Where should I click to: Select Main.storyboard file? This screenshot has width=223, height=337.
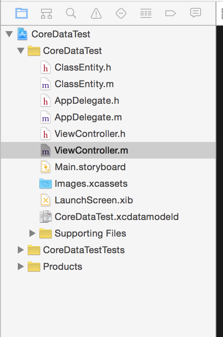[90, 167]
